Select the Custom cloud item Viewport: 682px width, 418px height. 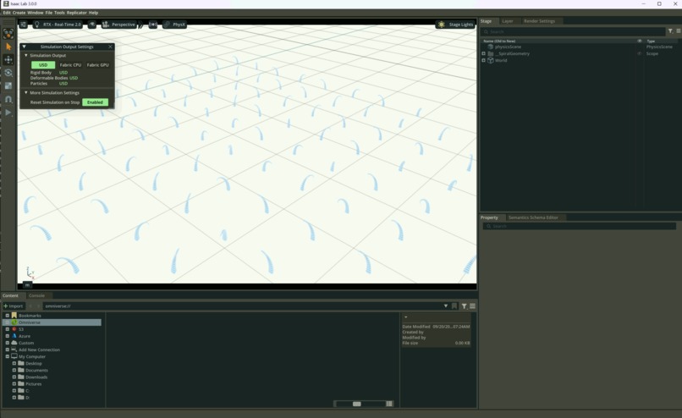(25, 343)
